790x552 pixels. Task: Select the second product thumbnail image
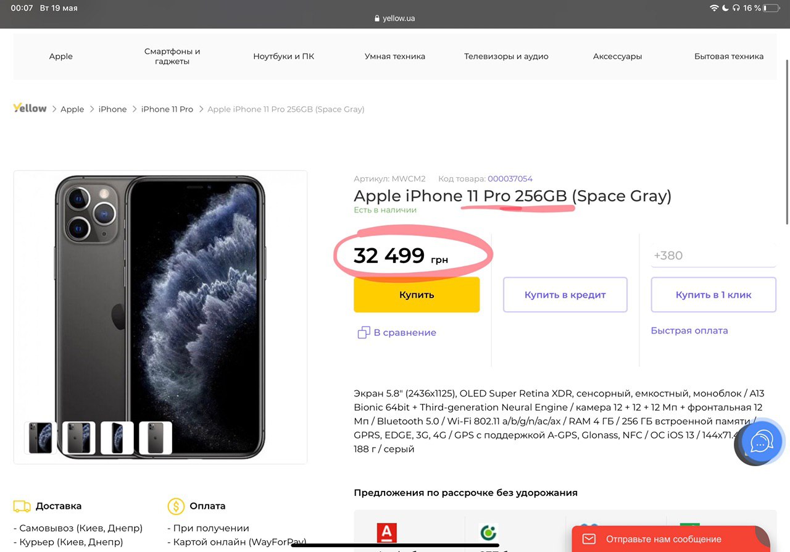[79, 438]
